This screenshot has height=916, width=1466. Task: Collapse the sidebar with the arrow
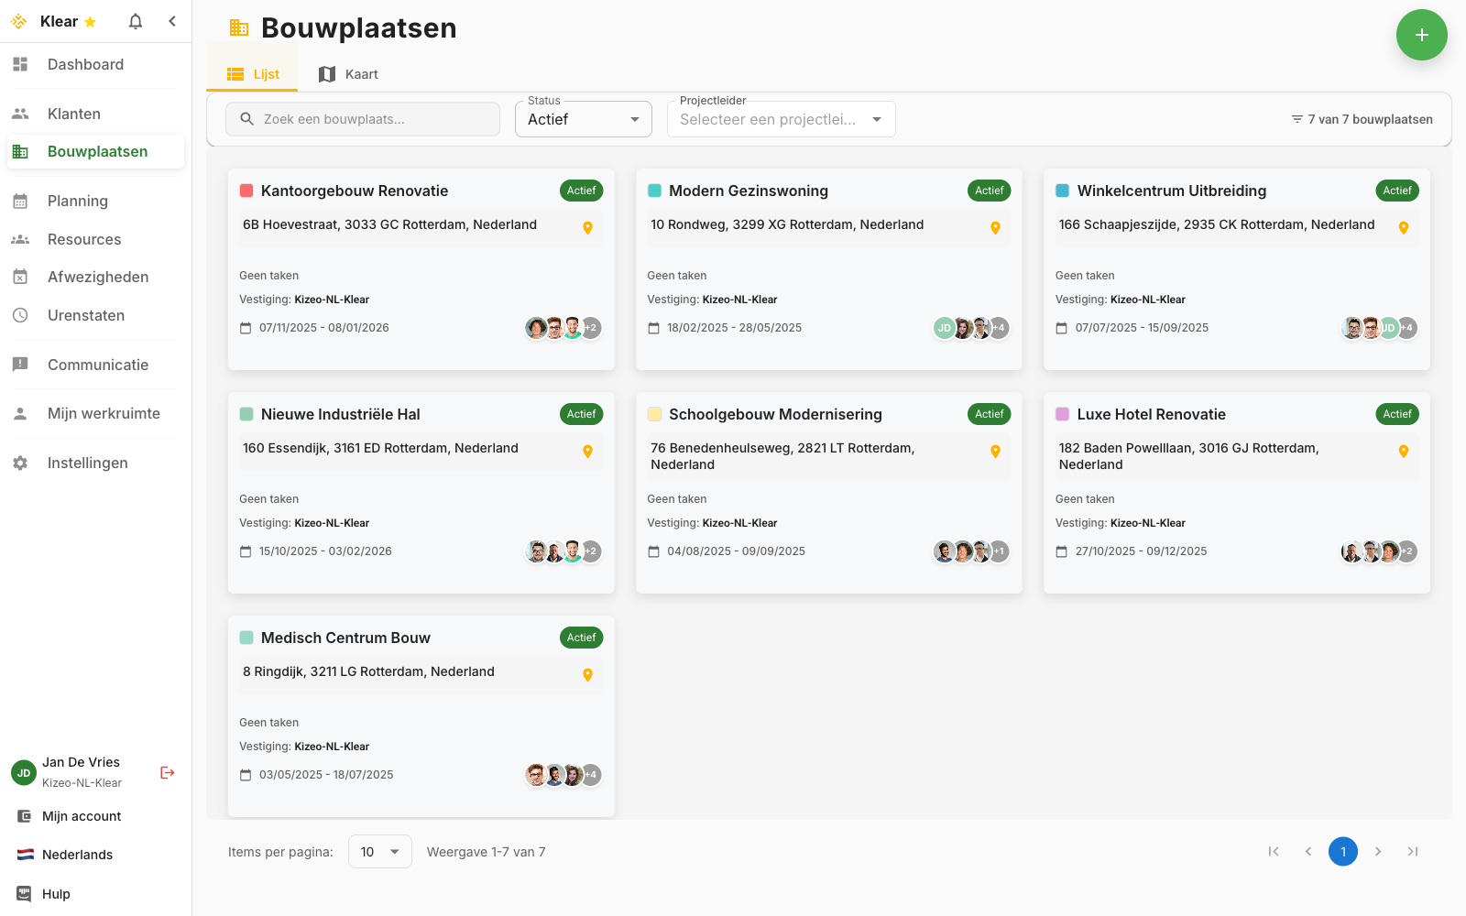[172, 20]
